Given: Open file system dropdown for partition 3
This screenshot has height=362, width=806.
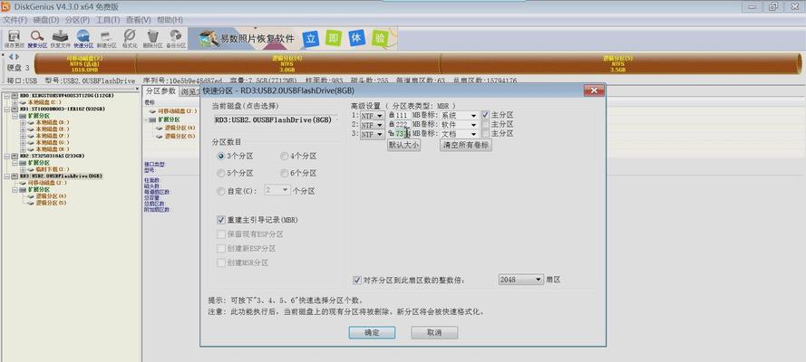Looking at the screenshot, I should (x=380, y=134).
